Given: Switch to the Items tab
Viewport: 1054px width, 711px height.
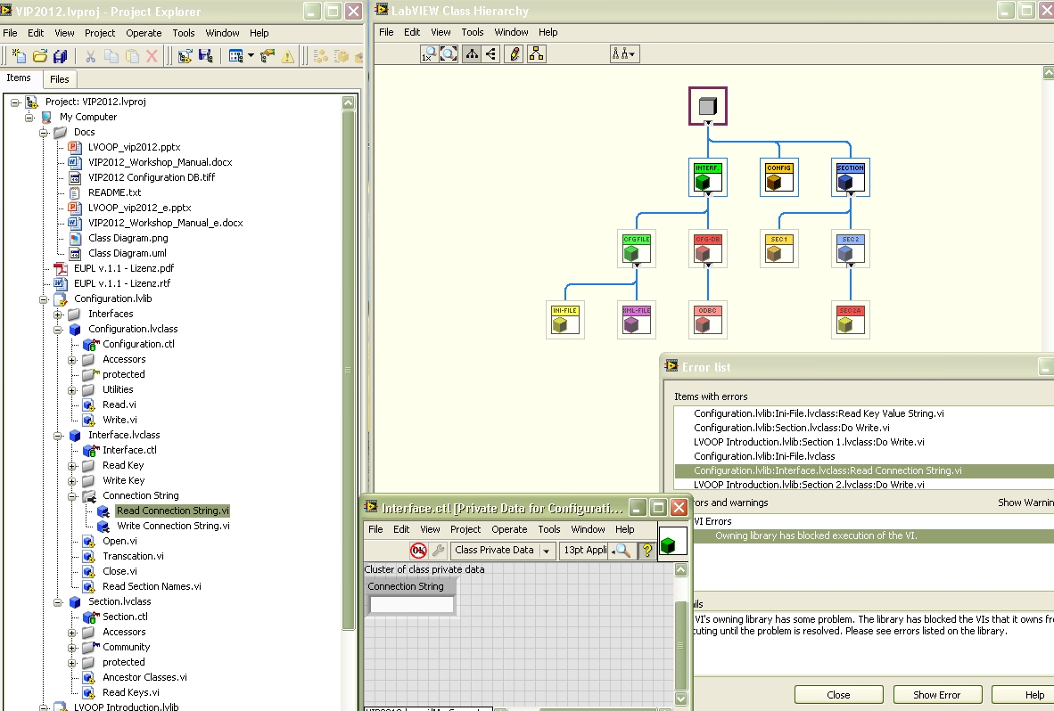Looking at the screenshot, I should [19, 78].
